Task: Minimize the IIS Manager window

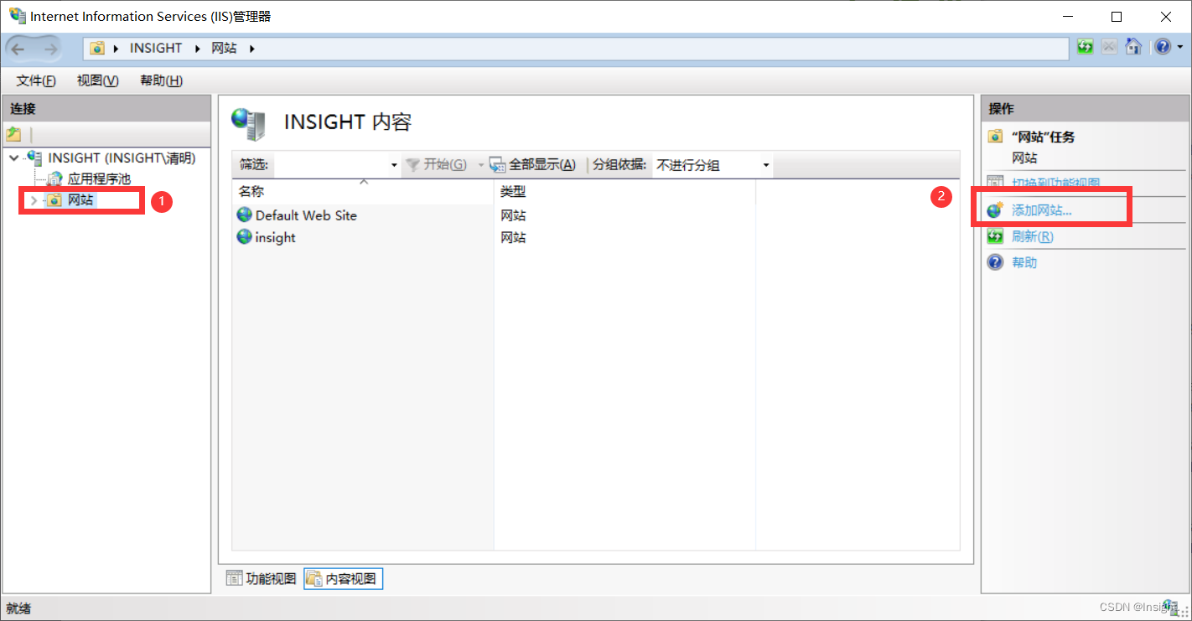Action: pyautogui.click(x=1068, y=16)
